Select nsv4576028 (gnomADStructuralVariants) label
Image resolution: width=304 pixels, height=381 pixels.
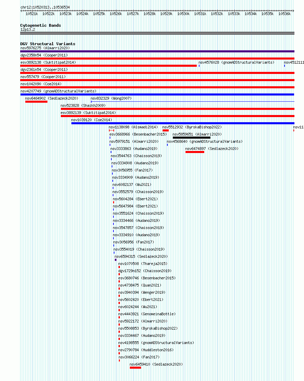(x=236, y=62)
